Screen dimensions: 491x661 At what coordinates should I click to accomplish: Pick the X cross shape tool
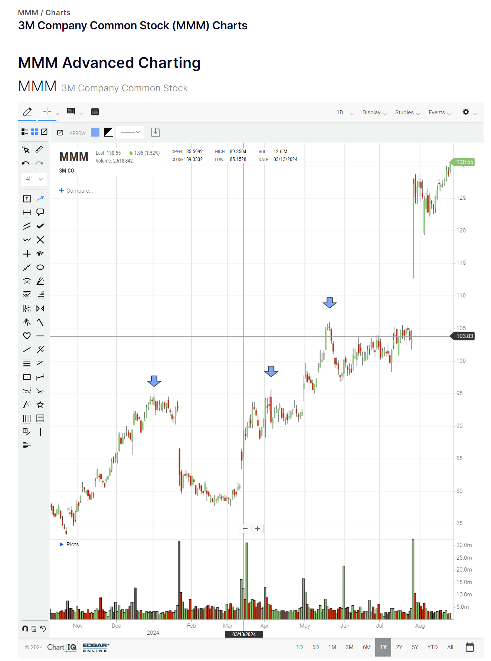(x=40, y=240)
